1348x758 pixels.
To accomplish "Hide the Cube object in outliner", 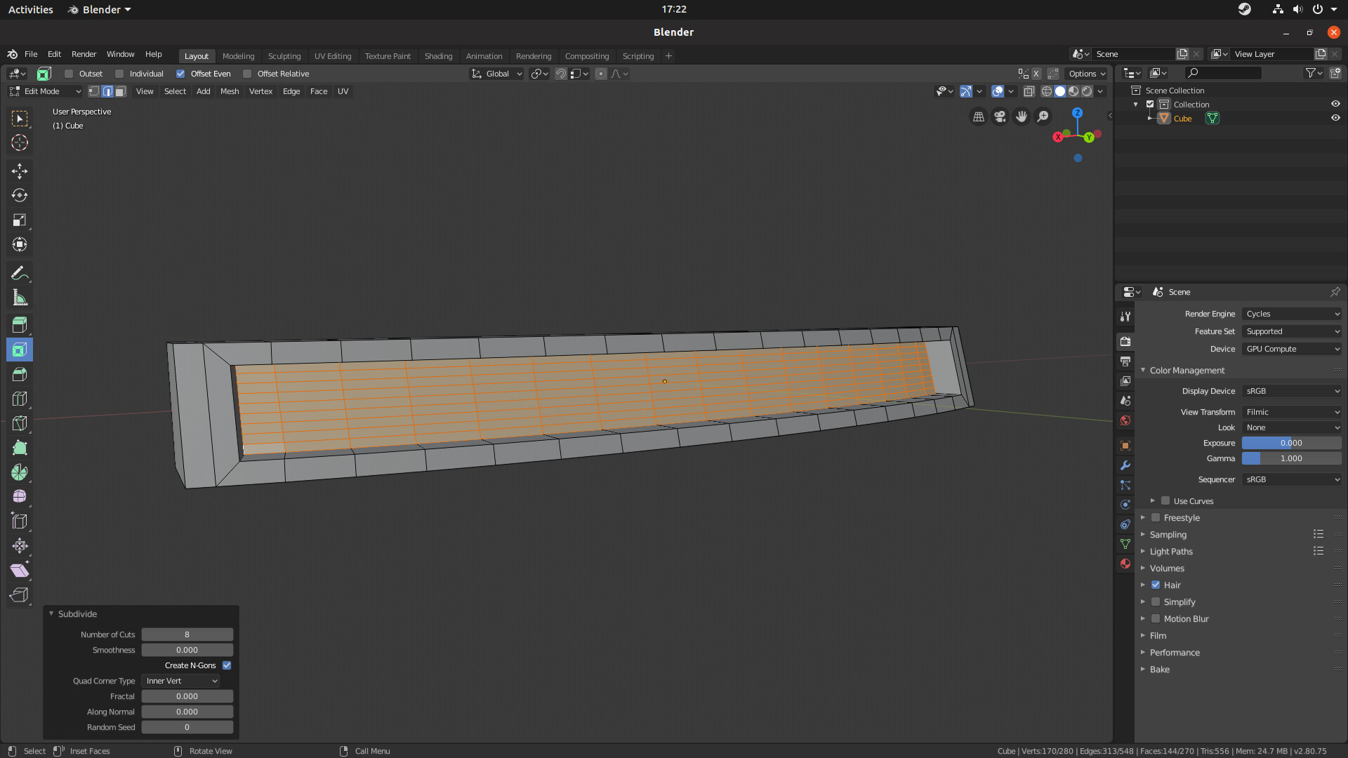I will [1335, 118].
